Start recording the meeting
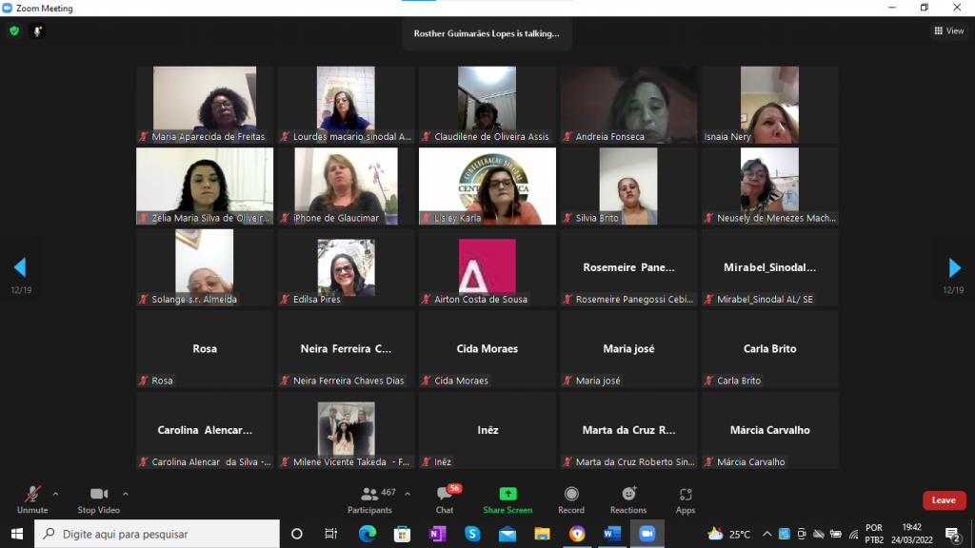This screenshot has height=548, width=975. click(571, 499)
